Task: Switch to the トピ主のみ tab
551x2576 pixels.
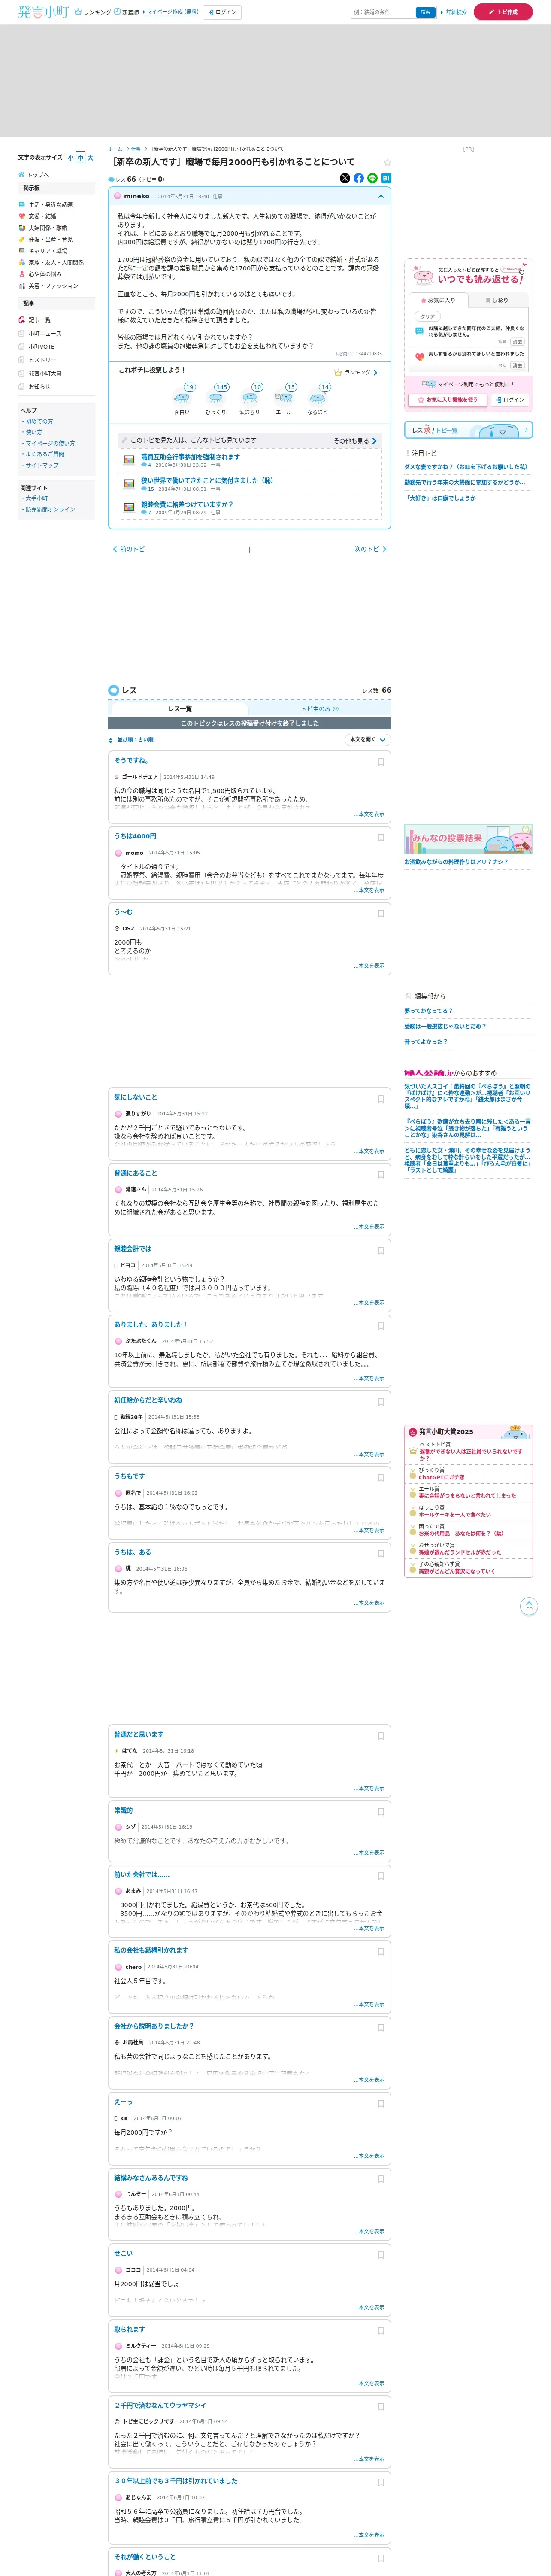Action: [320, 709]
